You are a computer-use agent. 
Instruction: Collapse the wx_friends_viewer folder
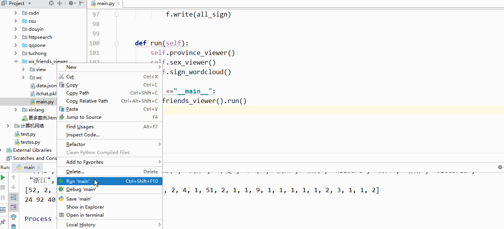click(x=16, y=61)
